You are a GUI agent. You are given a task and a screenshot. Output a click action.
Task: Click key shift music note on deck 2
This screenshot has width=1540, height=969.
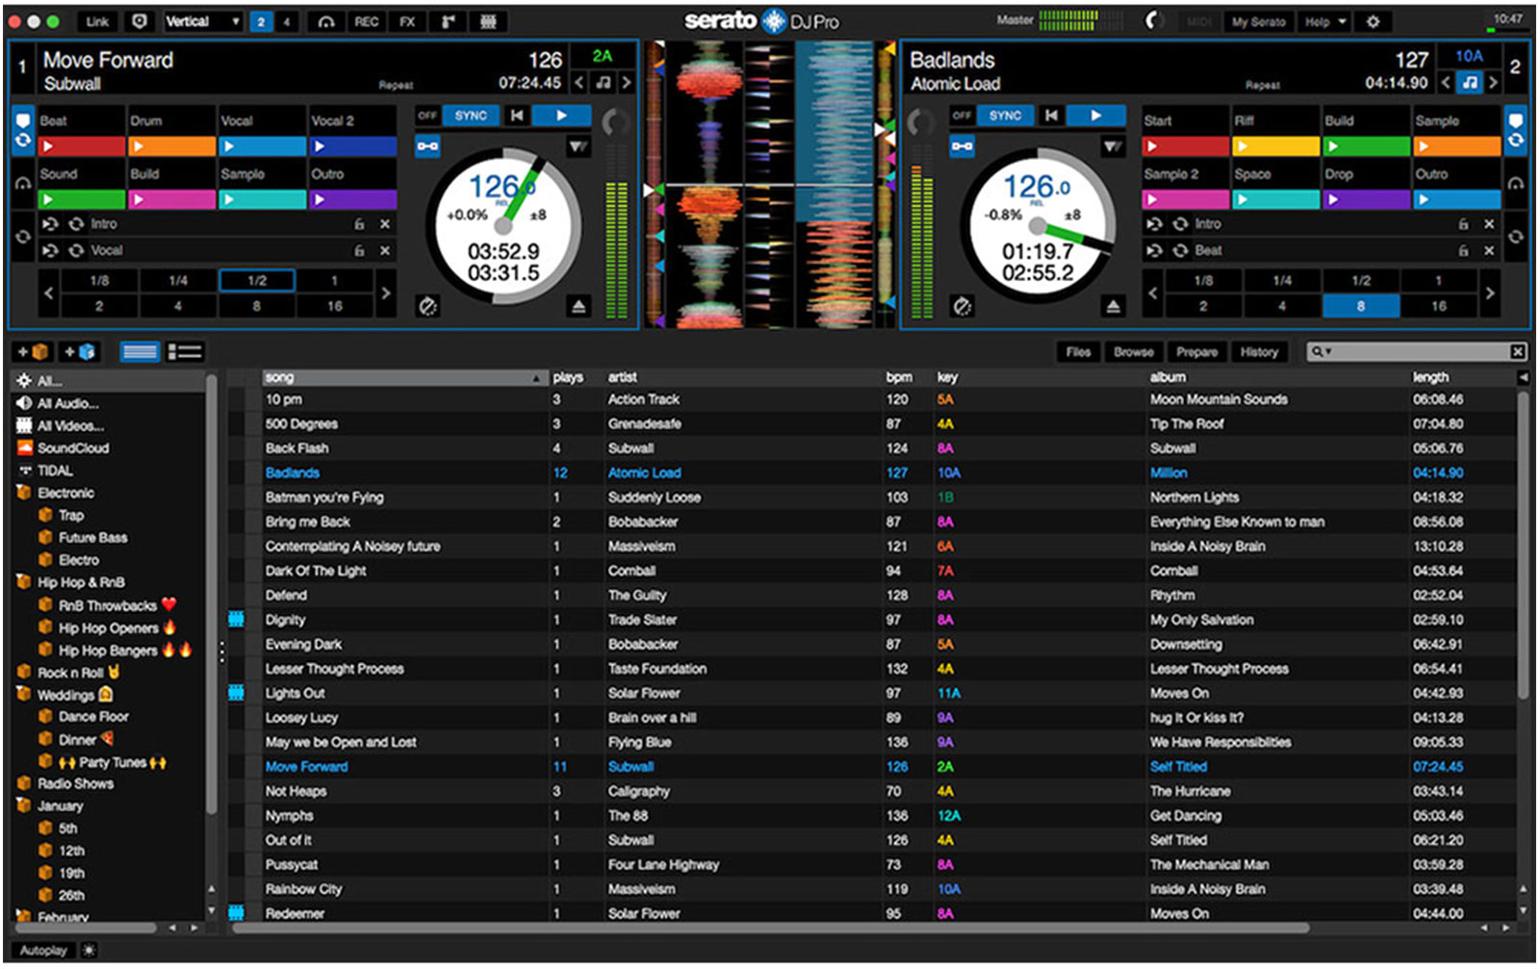1469,83
